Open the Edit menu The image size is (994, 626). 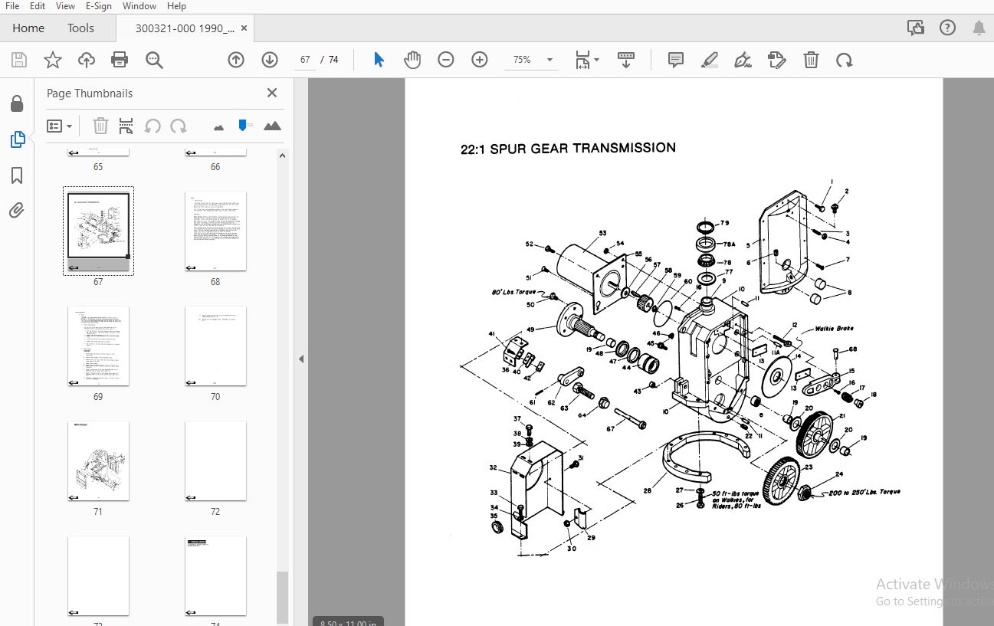coord(38,6)
